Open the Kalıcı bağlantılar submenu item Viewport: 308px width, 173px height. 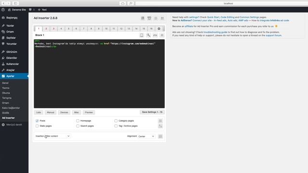(11, 108)
